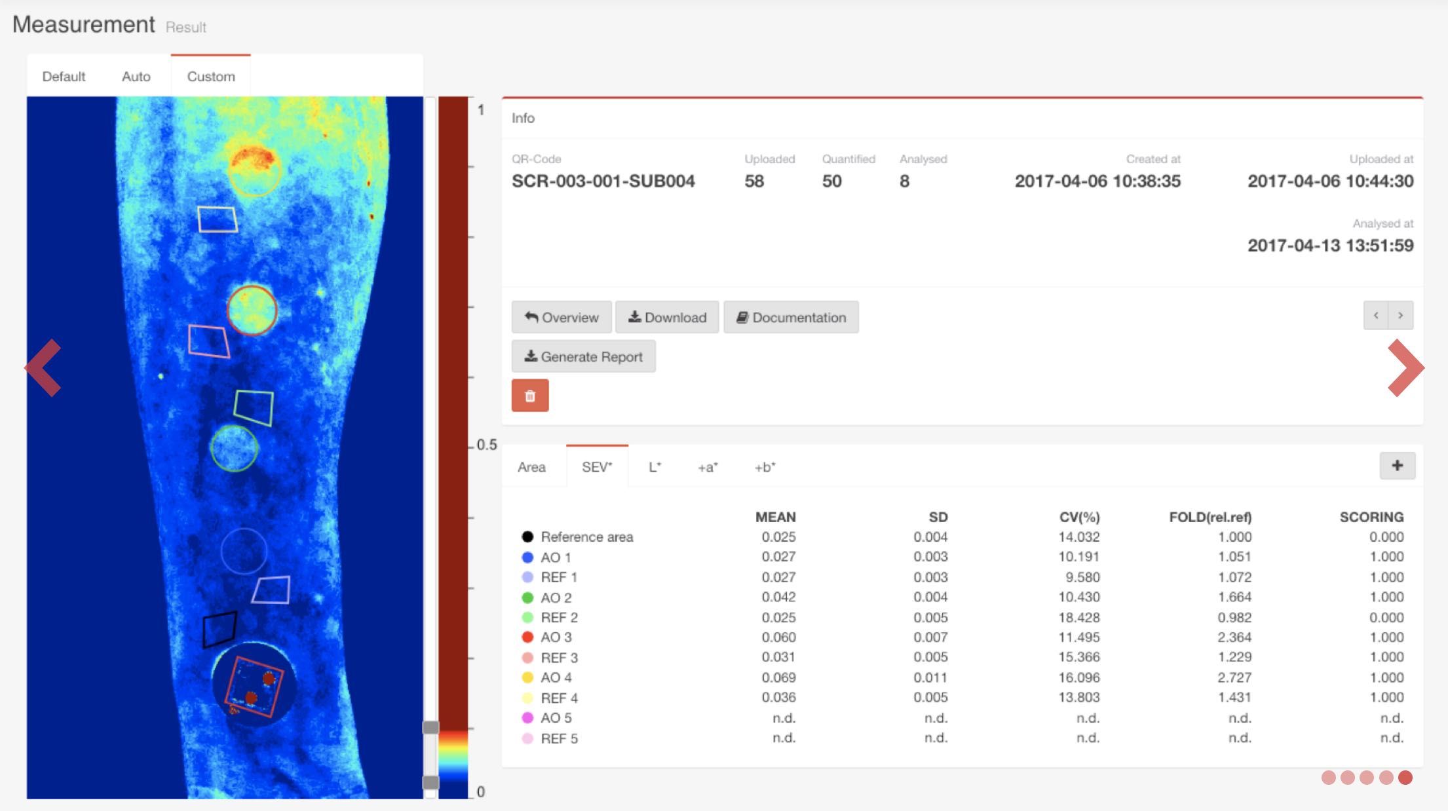The height and width of the screenshot is (811, 1448).
Task: Click the upper color scale slider handle
Action: 430,727
